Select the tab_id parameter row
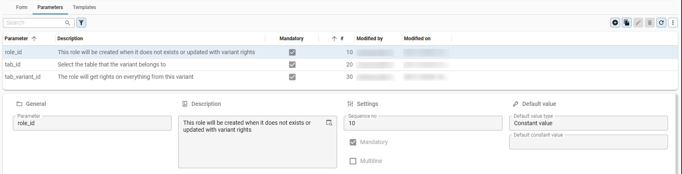682x174 pixels. coord(340,64)
